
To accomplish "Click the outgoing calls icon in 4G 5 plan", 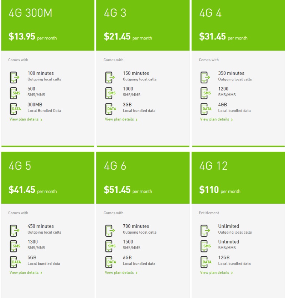I will pyautogui.click(x=15, y=231).
